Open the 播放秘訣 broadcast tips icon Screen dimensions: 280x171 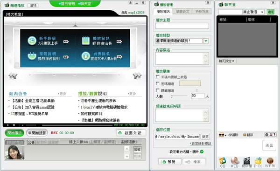pos(86,41)
